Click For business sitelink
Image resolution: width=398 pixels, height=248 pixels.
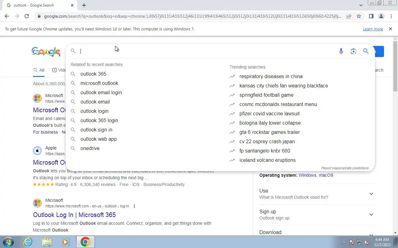(45, 132)
